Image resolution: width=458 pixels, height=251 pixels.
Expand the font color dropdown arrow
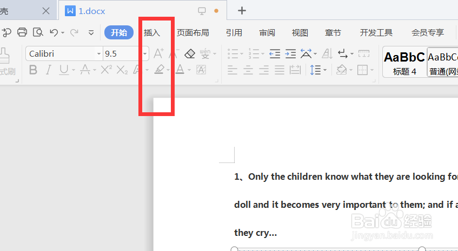coord(189,70)
